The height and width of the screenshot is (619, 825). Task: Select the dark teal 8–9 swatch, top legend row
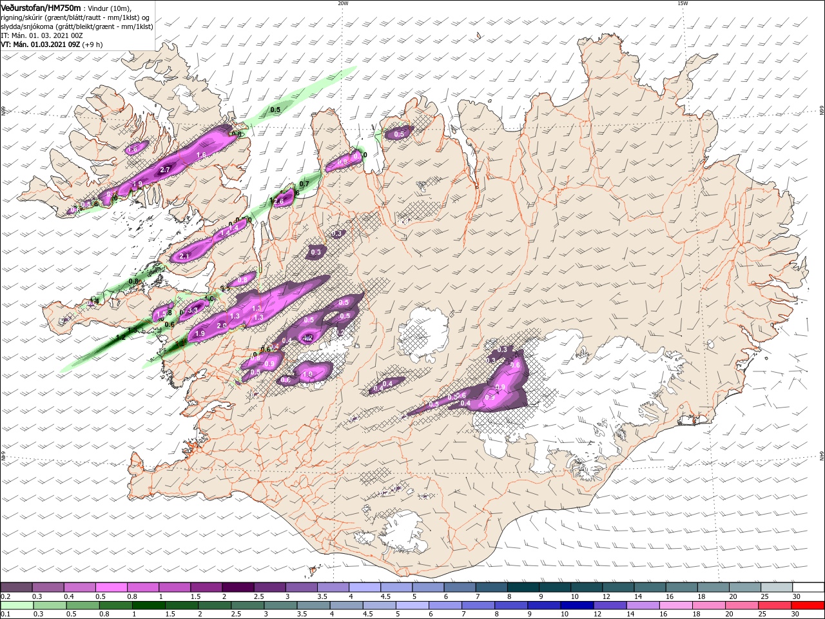pos(523,587)
